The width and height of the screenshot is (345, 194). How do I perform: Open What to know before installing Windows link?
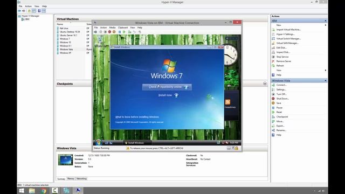(x=137, y=117)
